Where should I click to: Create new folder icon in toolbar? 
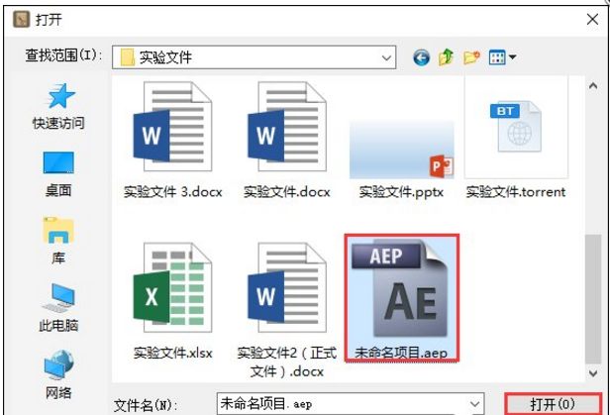point(471,57)
